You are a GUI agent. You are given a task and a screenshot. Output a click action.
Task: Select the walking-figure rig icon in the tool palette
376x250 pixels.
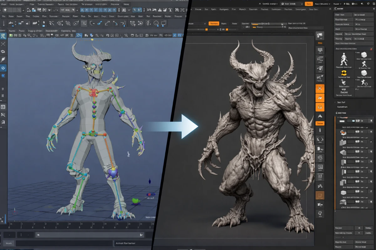click(343, 58)
